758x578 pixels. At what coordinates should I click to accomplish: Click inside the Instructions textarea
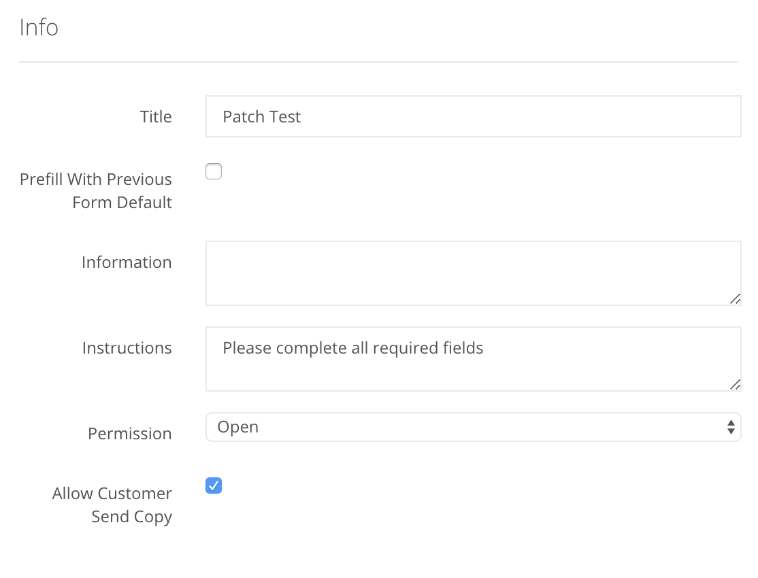(x=474, y=358)
